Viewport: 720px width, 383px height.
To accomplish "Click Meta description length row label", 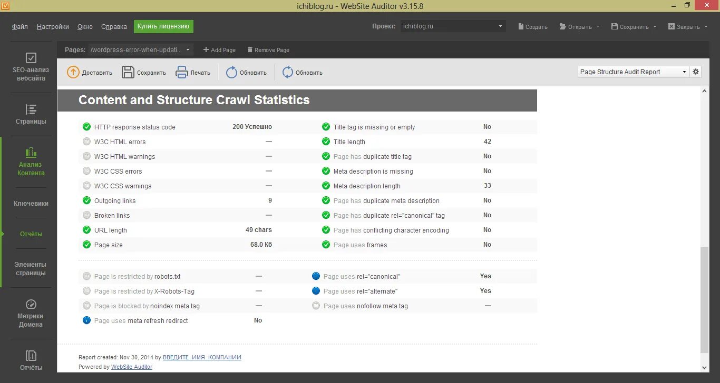I will point(367,186).
